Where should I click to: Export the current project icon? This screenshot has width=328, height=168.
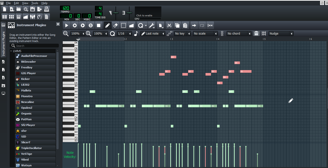tap(39, 9)
